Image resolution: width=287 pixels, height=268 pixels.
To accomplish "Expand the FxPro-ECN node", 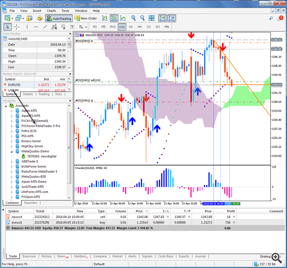I will 11,131.
